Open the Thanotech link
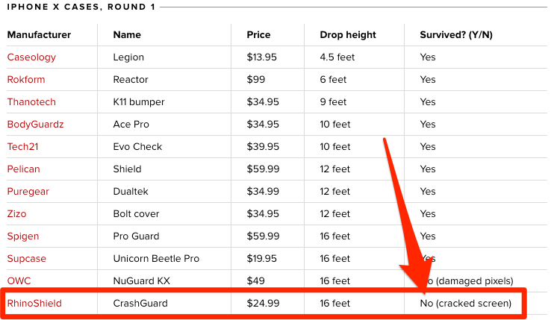The height and width of the screenshot is (320, 551). click(x=31, y=102)
